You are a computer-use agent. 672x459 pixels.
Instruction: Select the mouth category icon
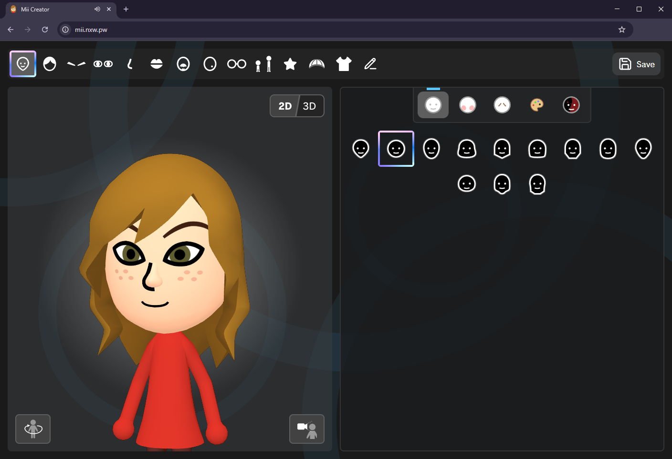157,64
